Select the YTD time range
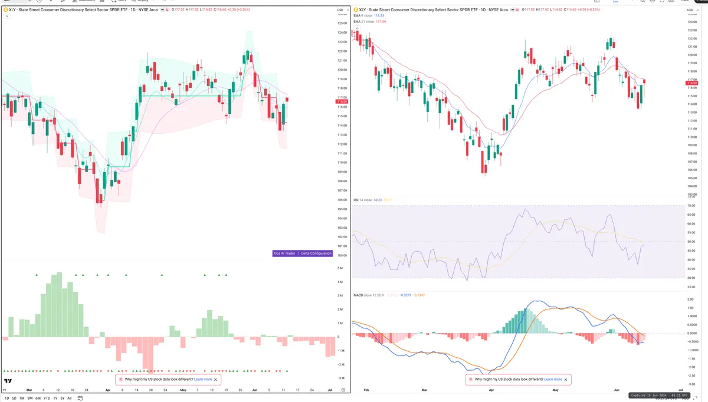This screenshot has height=402, width=708. pos(47,398)
